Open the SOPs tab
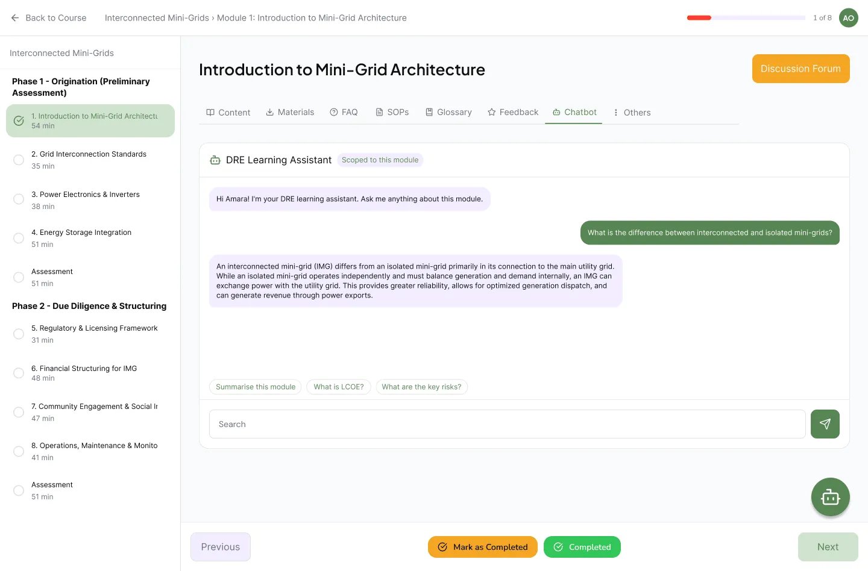 (x=392, y=113)
